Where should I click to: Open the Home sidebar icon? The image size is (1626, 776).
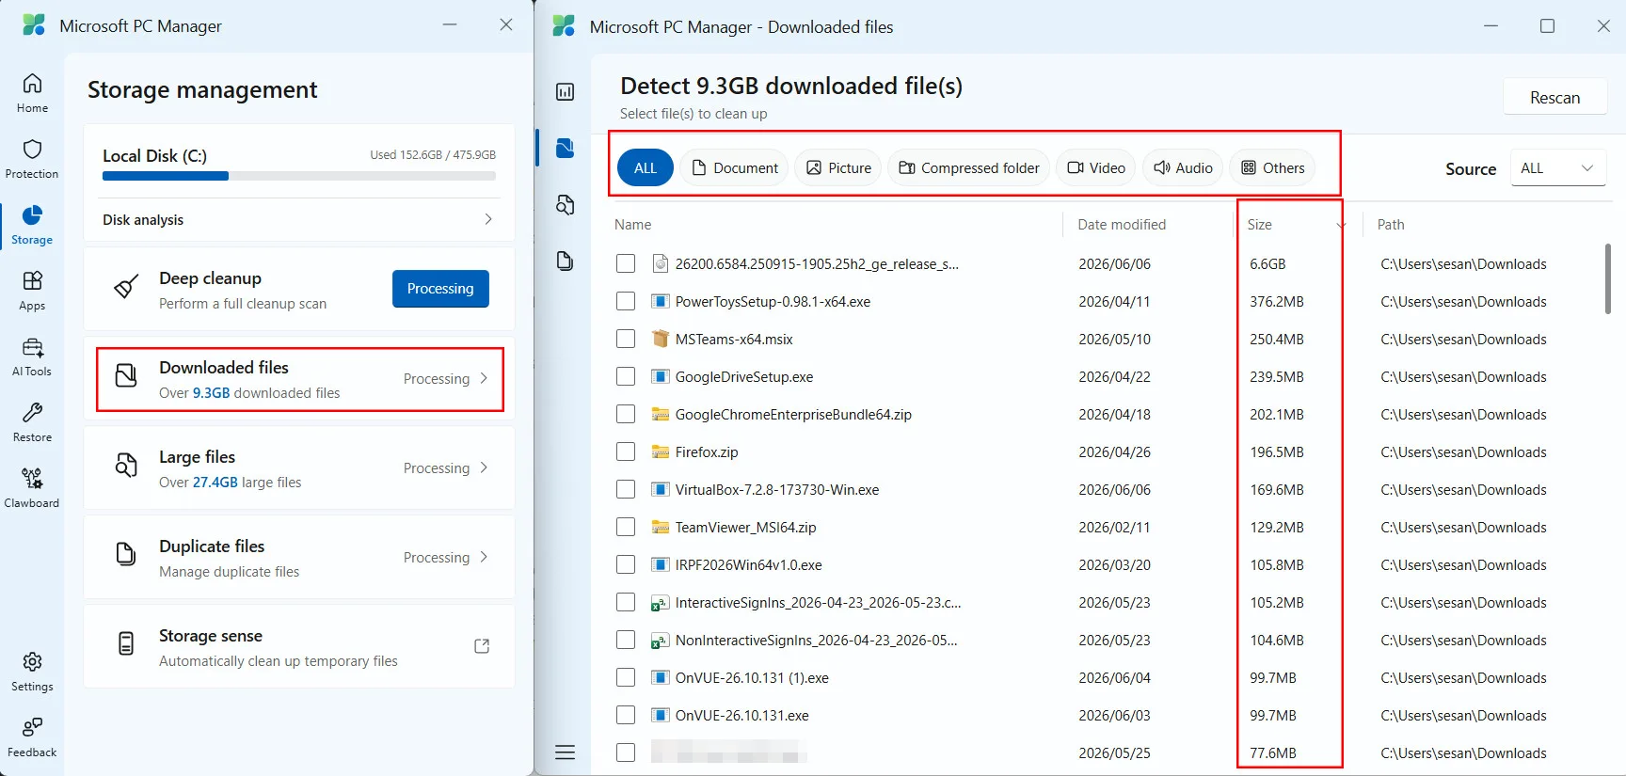point(32,84)
